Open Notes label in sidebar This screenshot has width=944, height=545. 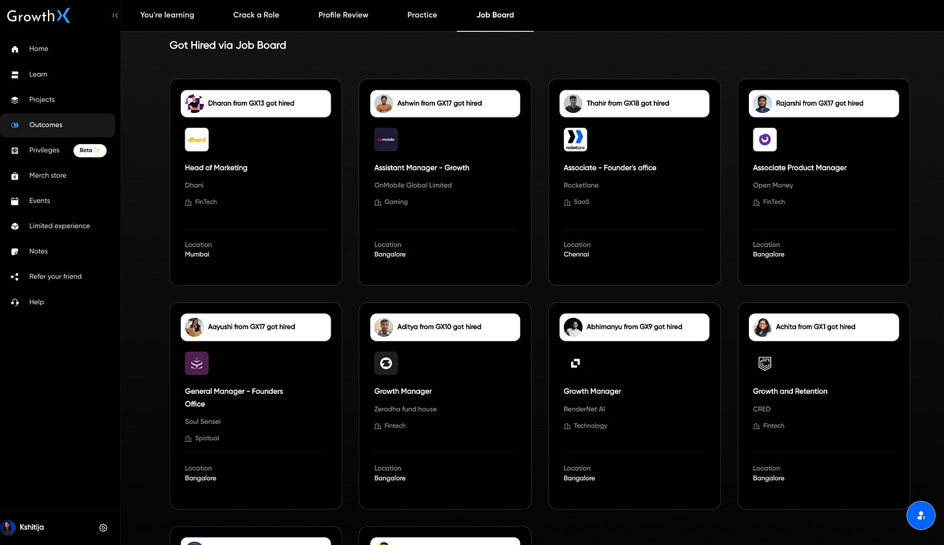[x=38, y=251]
